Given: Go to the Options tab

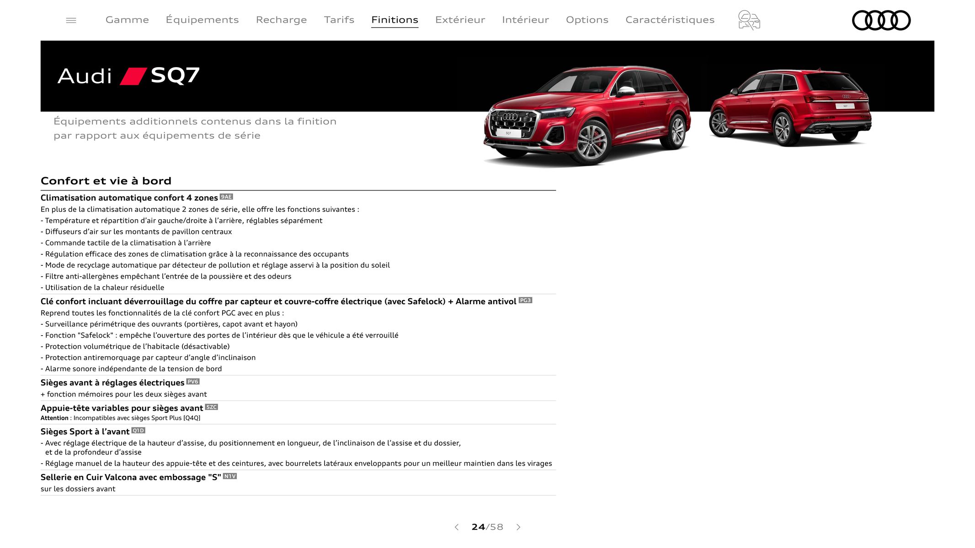Looking at the screenshot, I should (587, 20).
